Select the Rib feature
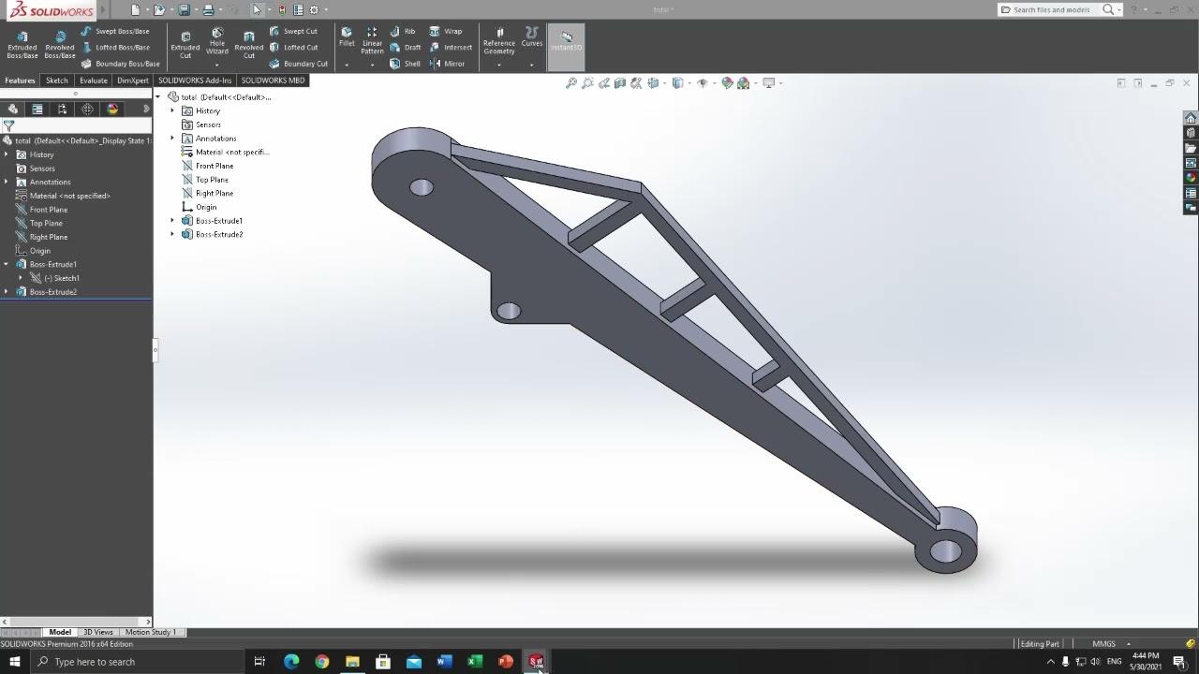1199x674 pixels. tap(403, 31)
